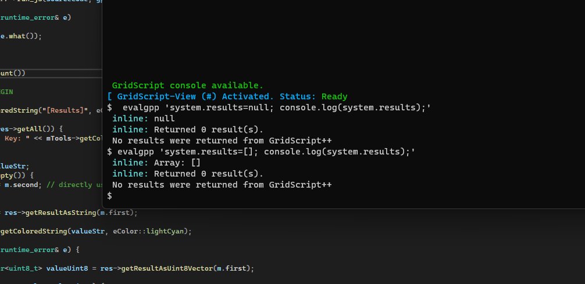Click 'runtime_error& e) {' line in editor
The image size is (585, 284).
coord(40,250)
